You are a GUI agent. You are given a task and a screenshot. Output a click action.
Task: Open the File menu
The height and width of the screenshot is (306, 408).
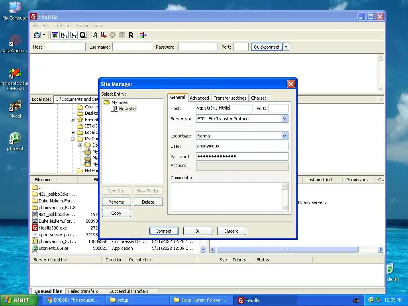[x=35, y=25]
